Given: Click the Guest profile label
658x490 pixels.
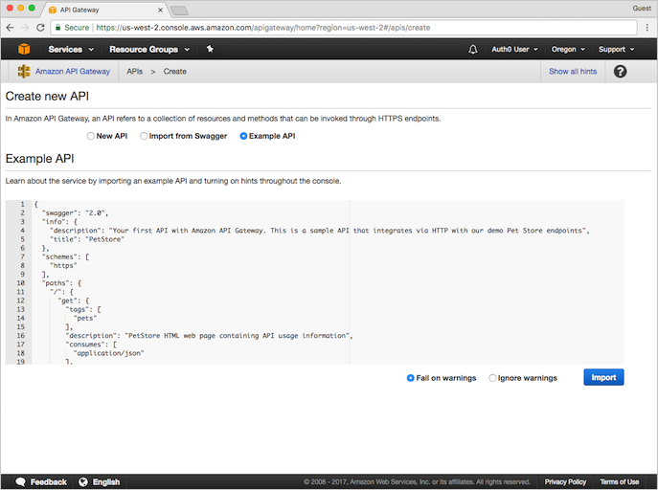Looking at the screenshot, I should coord(642,9).
